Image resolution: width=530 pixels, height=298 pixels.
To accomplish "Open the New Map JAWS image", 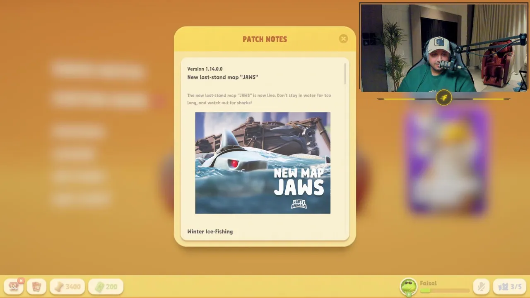I will 263,163.
